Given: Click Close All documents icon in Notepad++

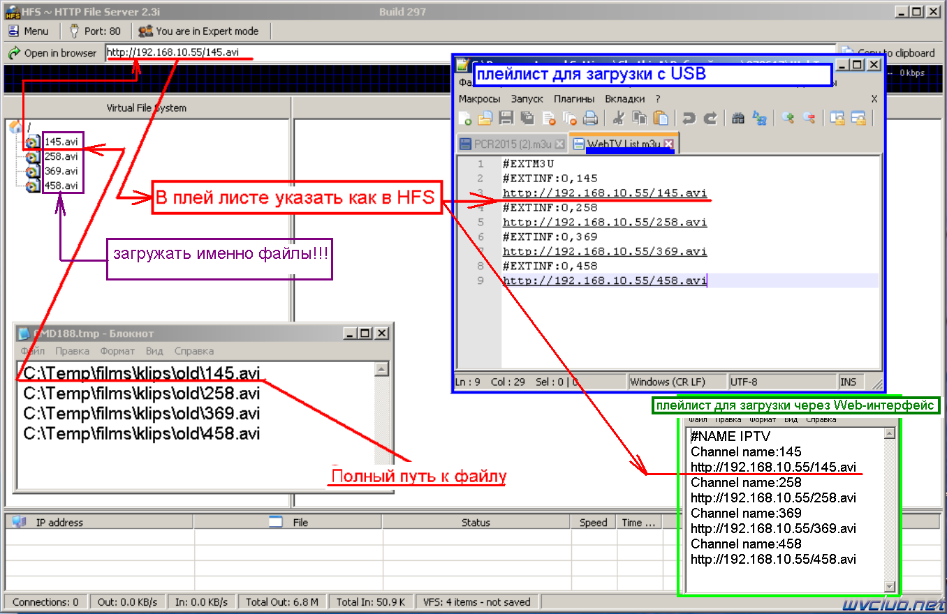Looking at the screenshot, I should pyautogui.click(x=570, y=119).
